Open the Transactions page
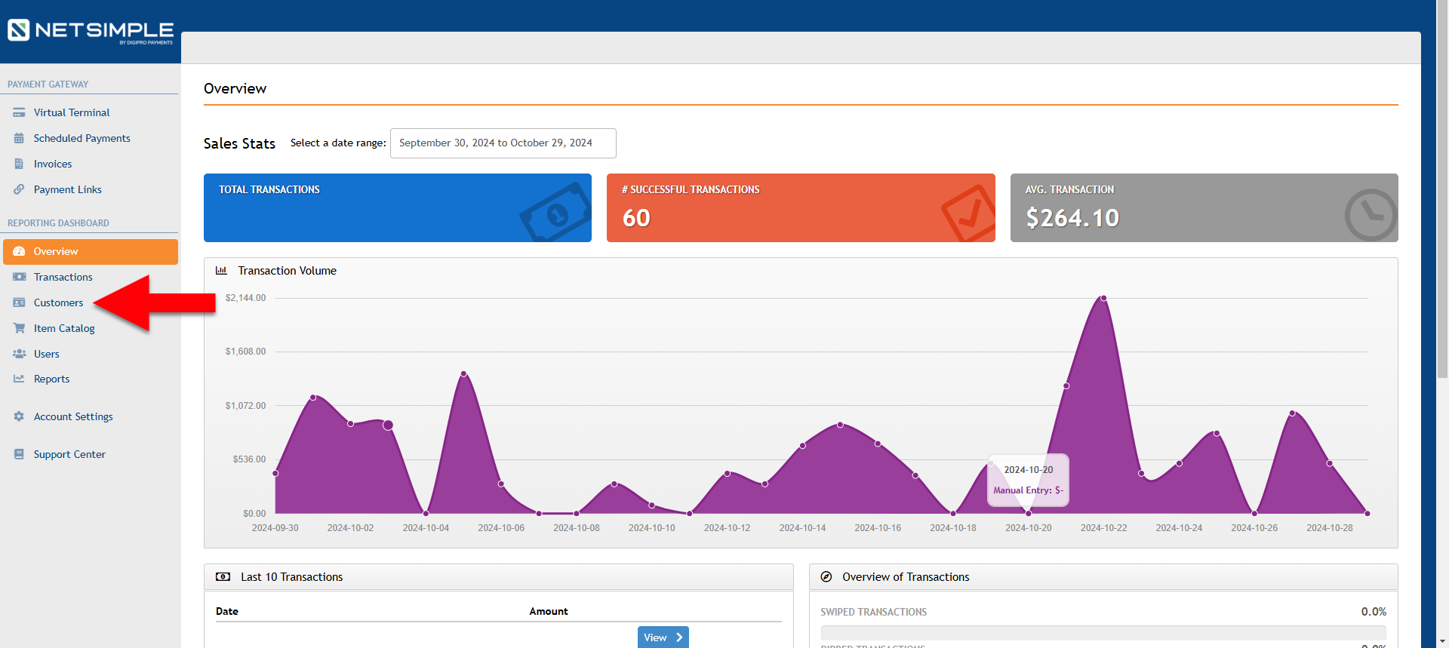This screenshot has width=1449, height=648. [x=63, y=277]
